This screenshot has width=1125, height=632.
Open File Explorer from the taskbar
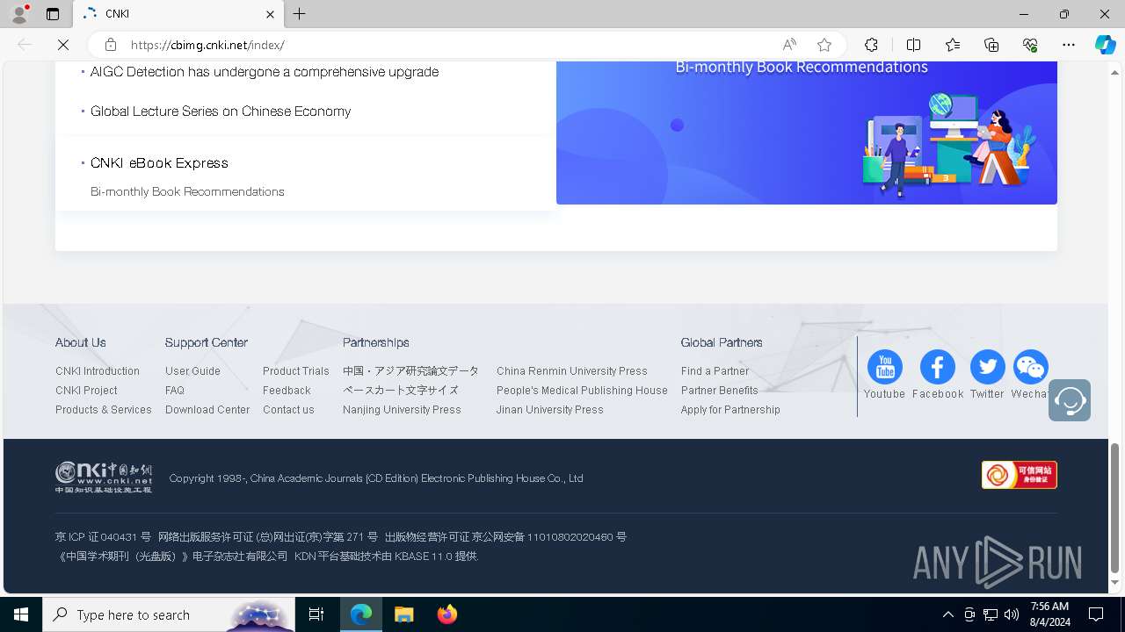tap(403, 614)
